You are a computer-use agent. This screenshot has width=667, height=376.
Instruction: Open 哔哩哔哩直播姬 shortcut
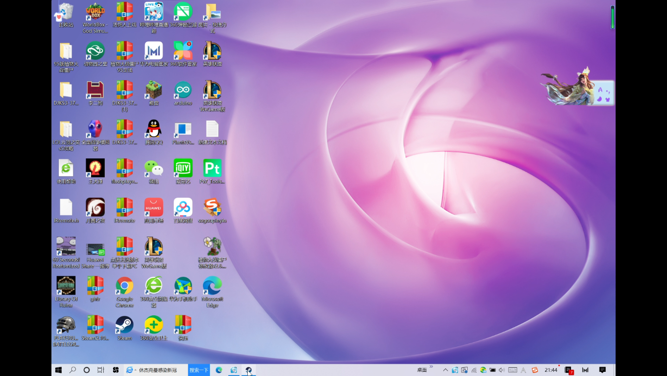pos(154,18)
